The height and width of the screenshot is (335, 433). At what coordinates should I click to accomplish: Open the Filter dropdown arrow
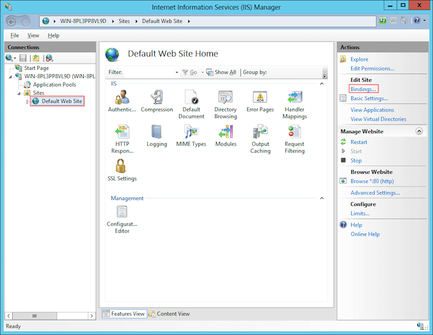(177, 73)
